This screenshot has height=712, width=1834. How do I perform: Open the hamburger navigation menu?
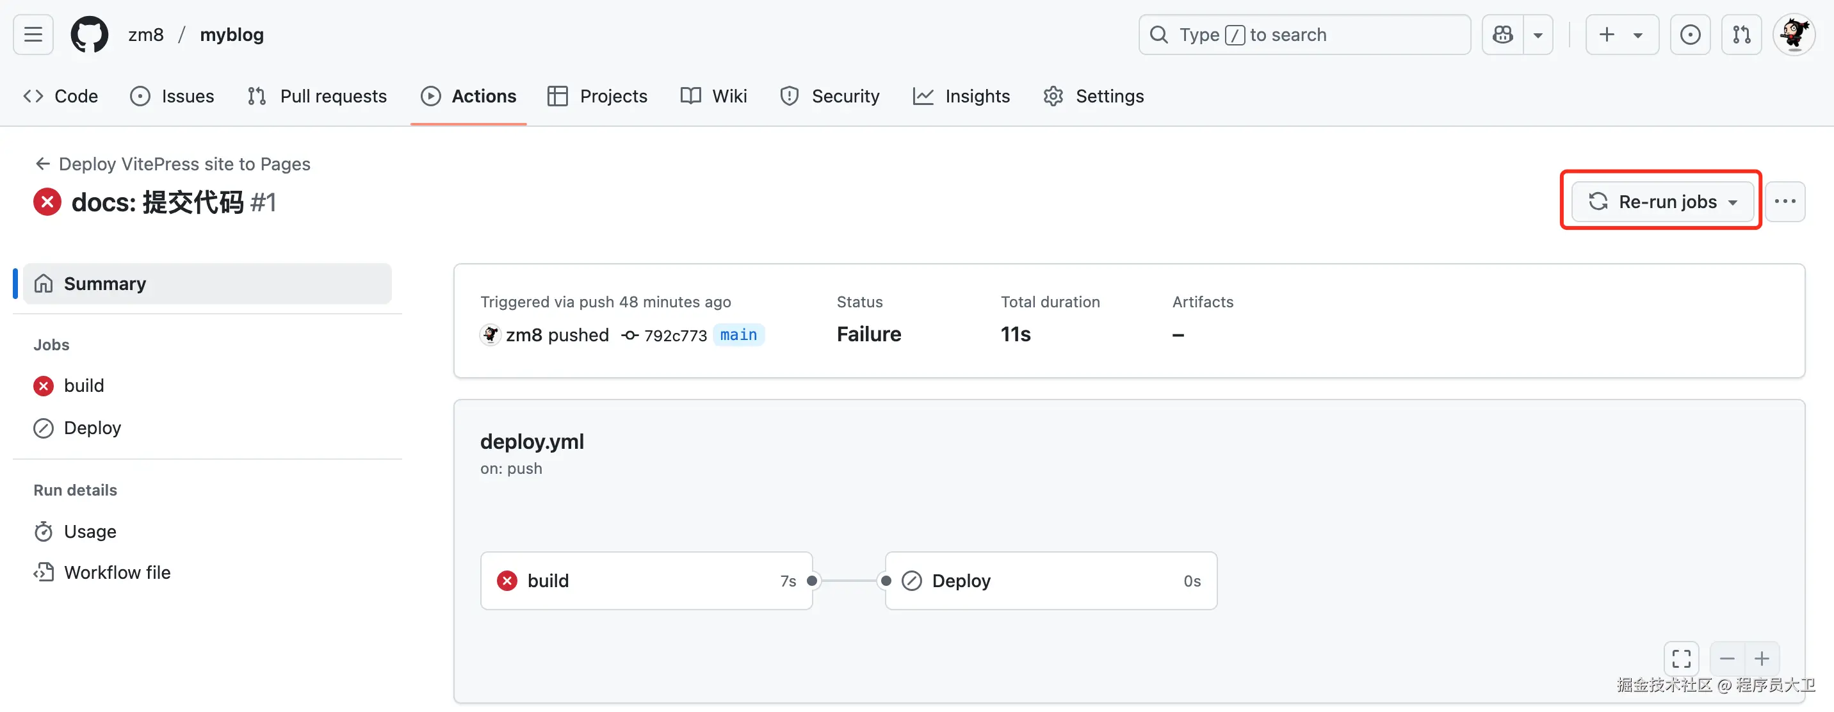click(x=33, y=34)
